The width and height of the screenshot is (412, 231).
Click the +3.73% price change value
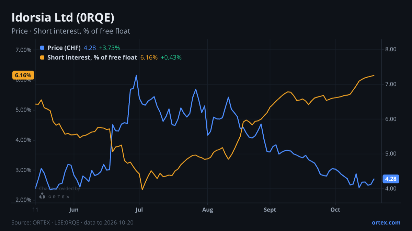(109, 48)
